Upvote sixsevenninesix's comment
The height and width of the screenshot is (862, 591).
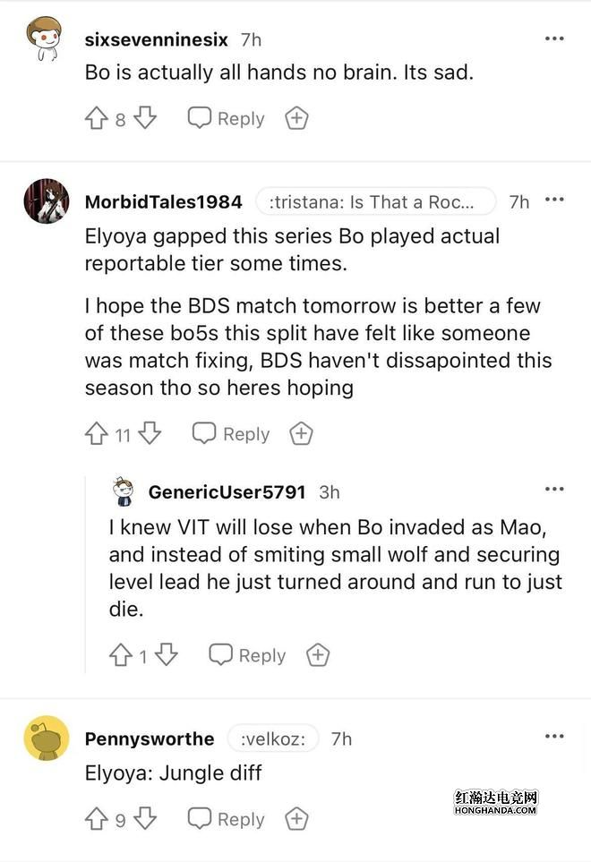(x=97, y=119)
